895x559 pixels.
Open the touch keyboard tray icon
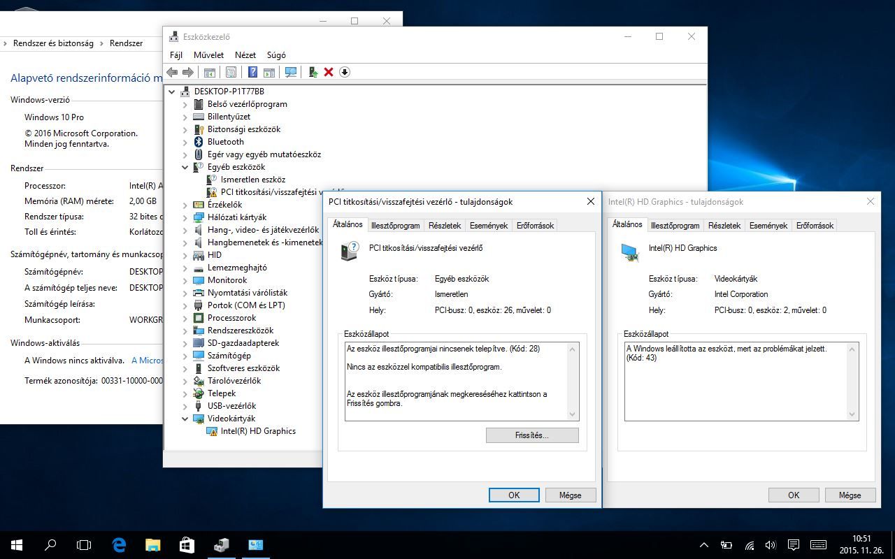point(818,545)
